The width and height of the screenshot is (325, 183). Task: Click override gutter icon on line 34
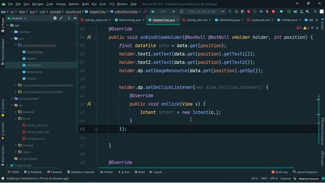[89, 37]
